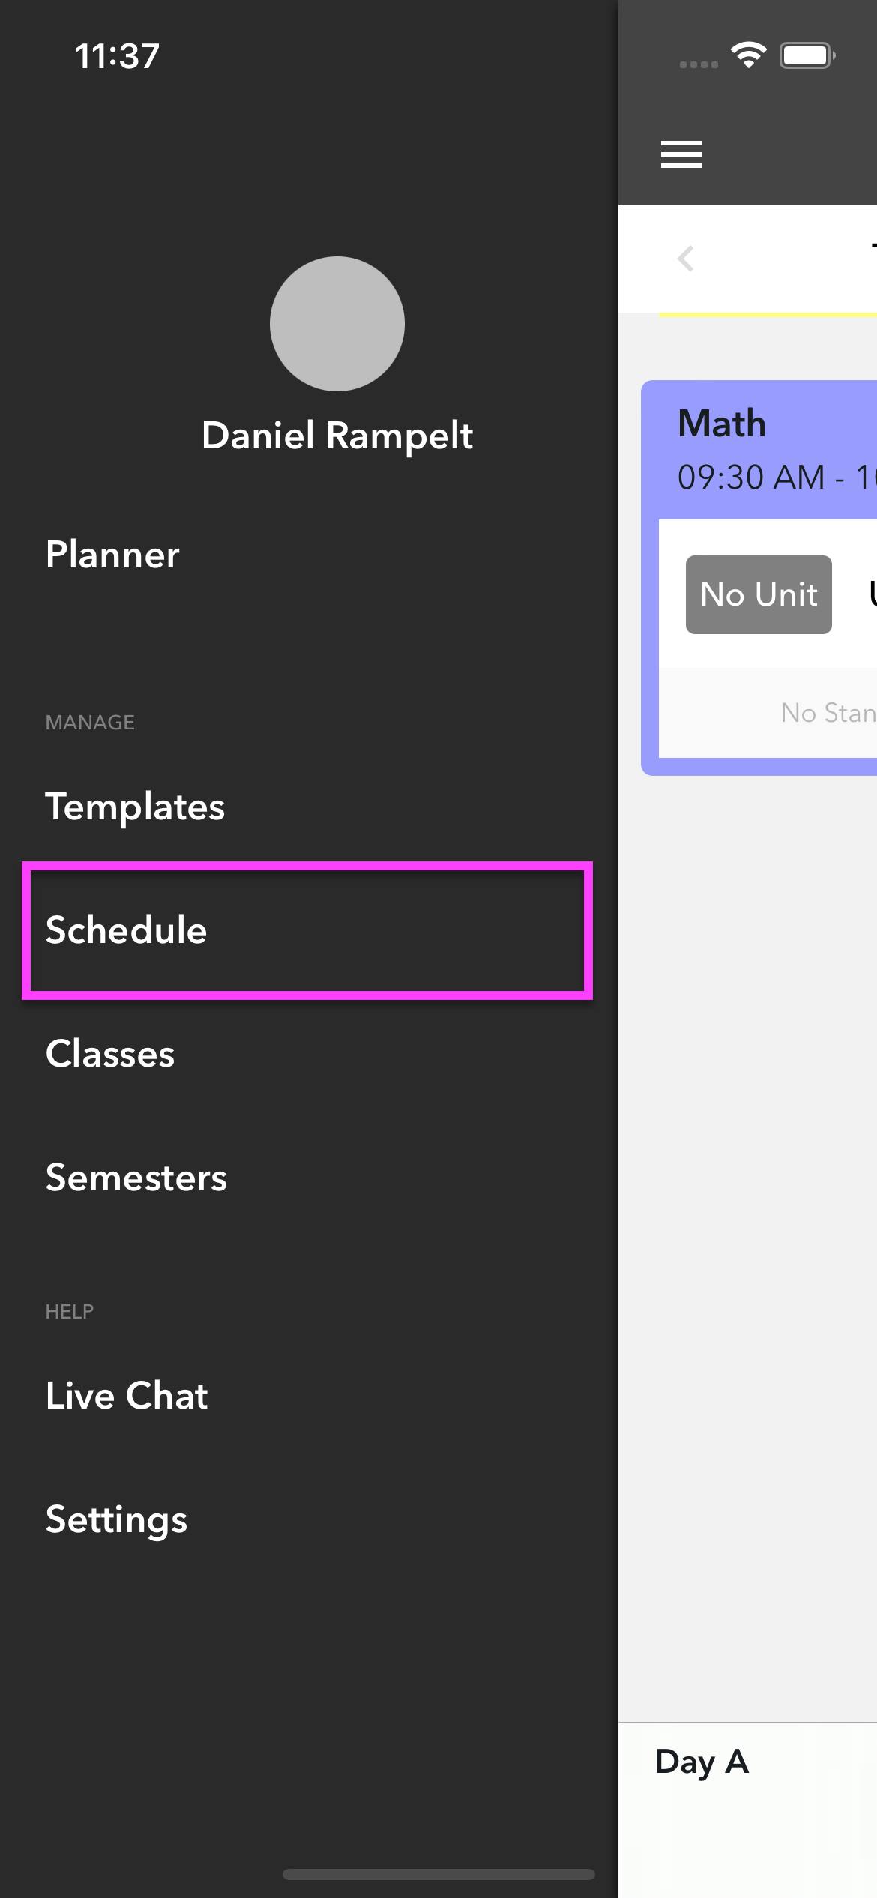The width and height of the screenshot is (877, 1898).
Task: Go to the Semesters section
Action: click(x=136, y=1178)
